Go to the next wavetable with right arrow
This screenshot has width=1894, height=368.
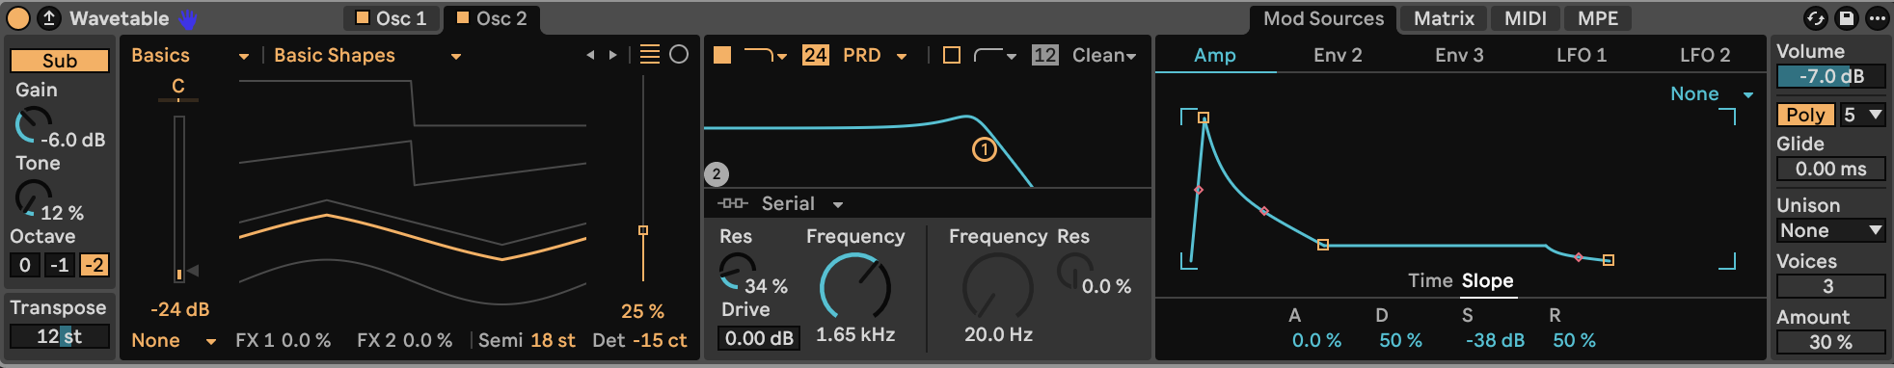[x=612, y=56]
